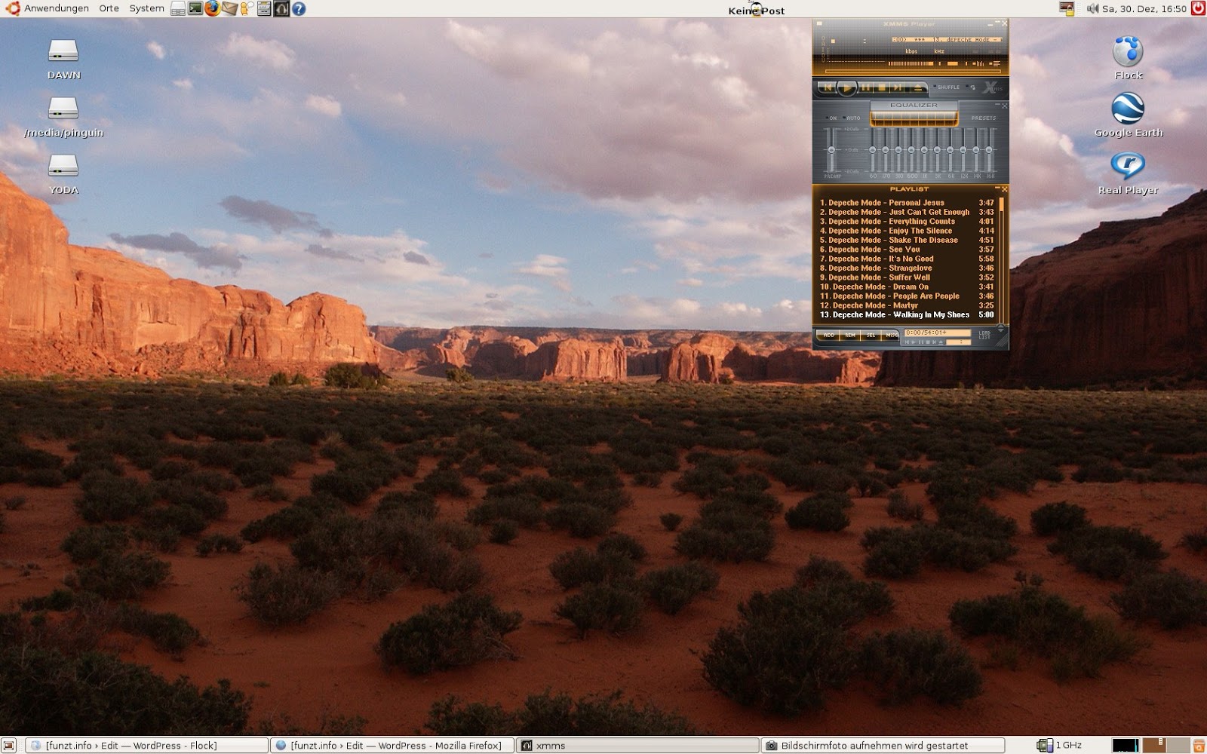Click the equalizer PREAMP slider knob

pos(831,149)
